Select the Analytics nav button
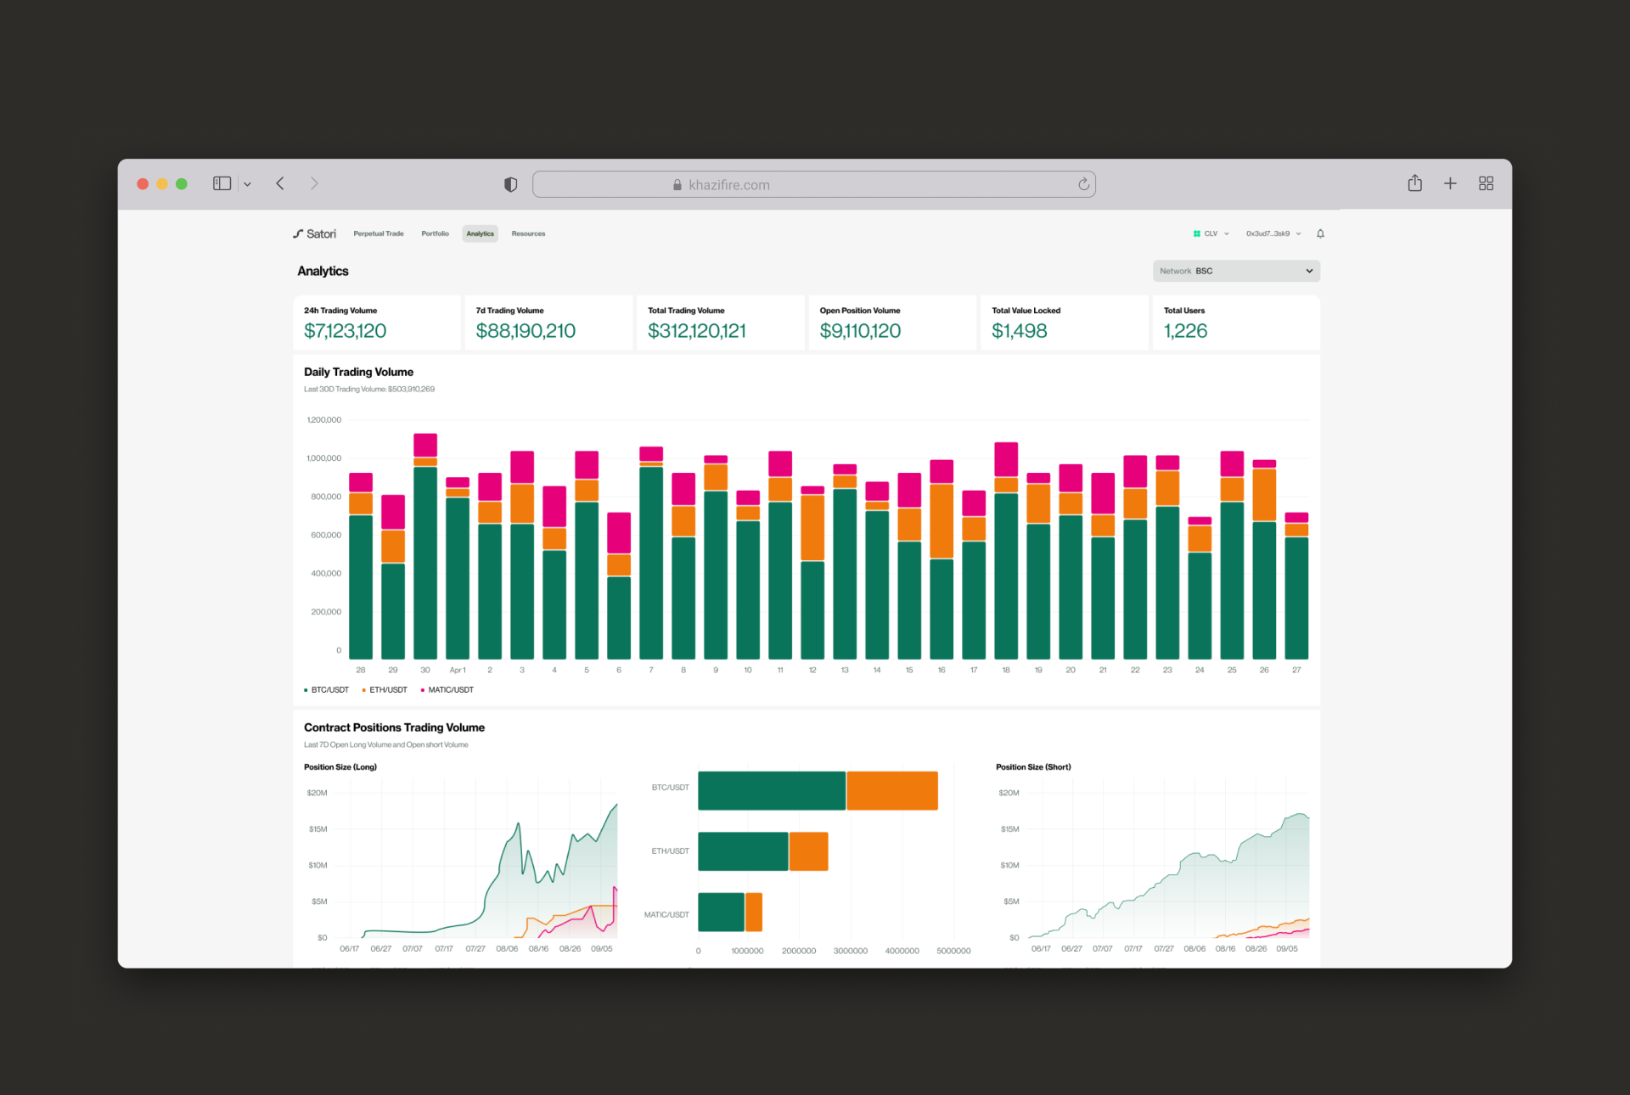Image resolution: width=1630 pixels, height=1095 pixels. coord(480,233)
